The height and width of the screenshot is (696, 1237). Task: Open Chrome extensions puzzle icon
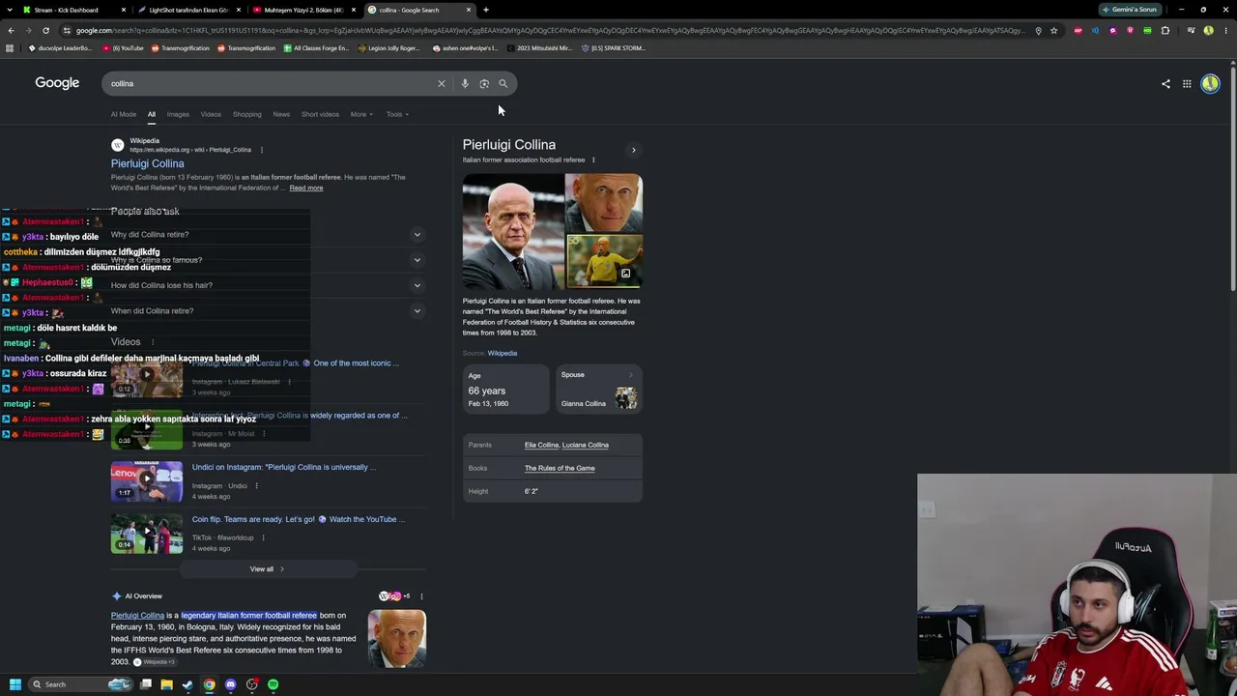(x=1165, y=30)
